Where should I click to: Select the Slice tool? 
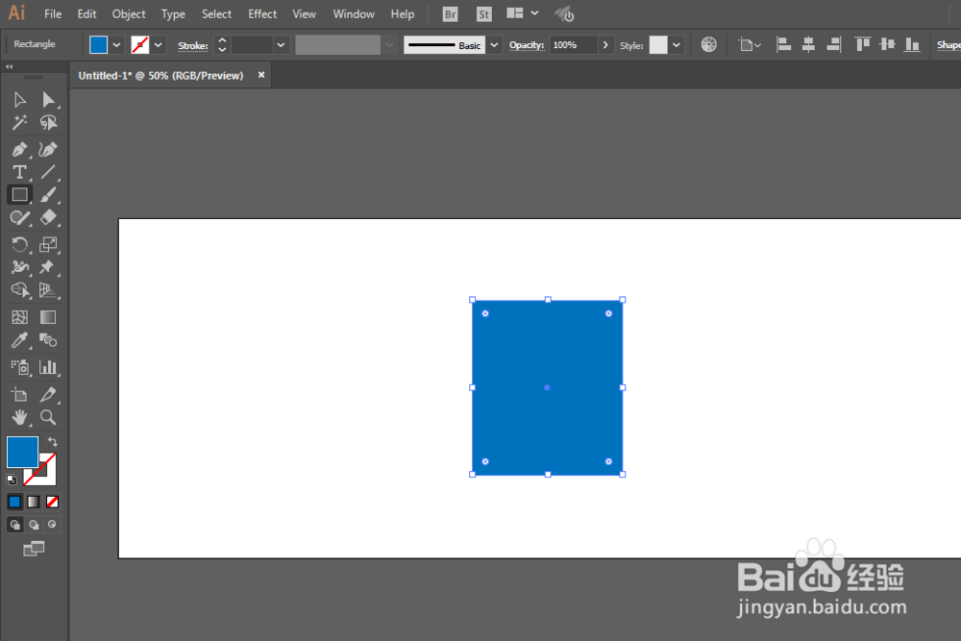pos(48,394)
